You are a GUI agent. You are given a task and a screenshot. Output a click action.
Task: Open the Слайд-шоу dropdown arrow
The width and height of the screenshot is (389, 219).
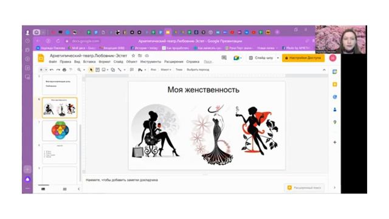278,58
